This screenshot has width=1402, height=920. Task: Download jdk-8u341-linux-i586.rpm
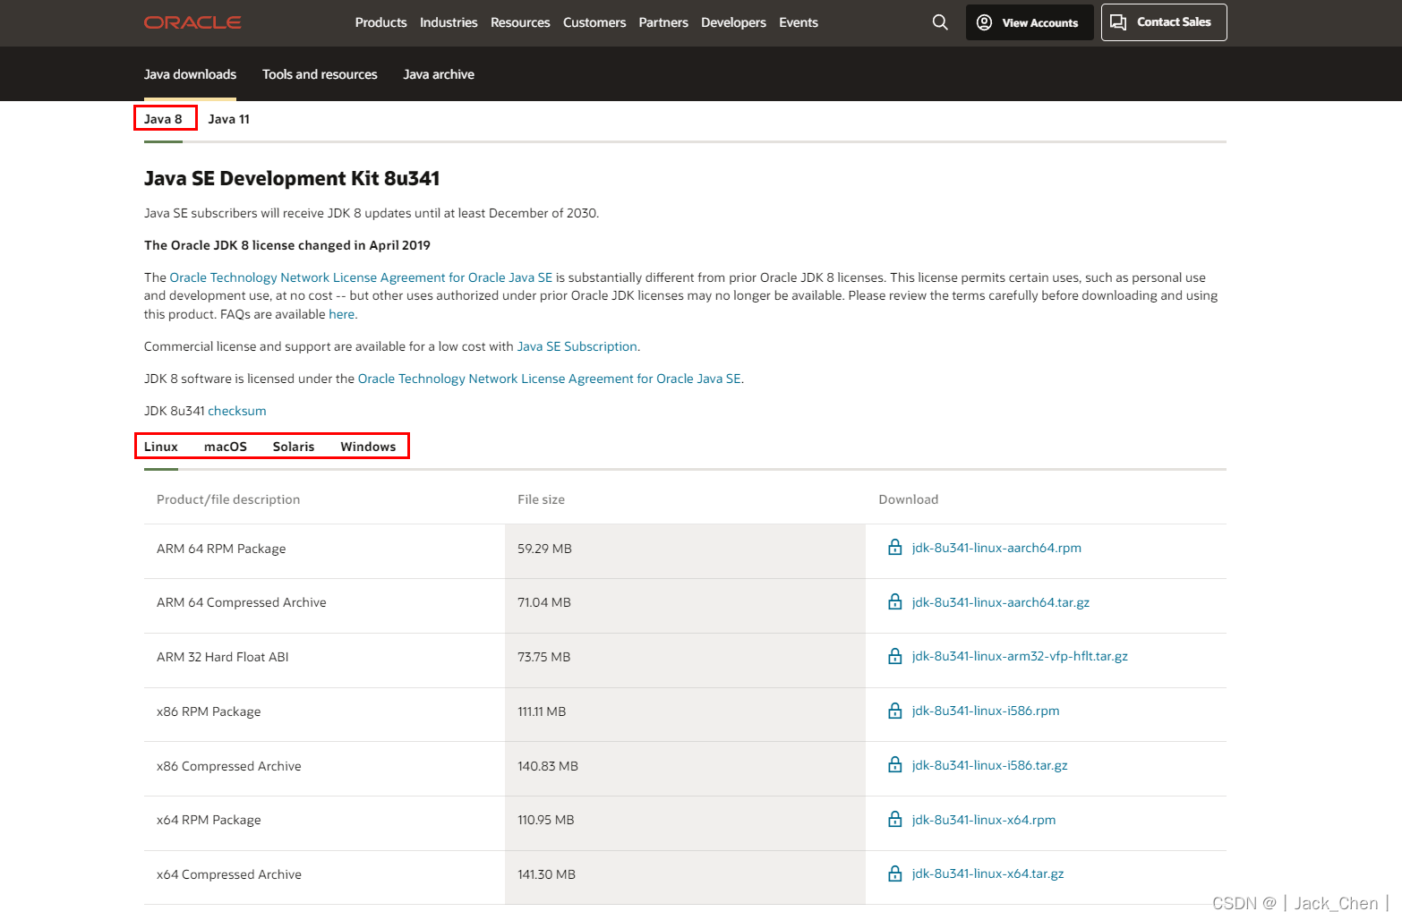click(x=986, y=711)
